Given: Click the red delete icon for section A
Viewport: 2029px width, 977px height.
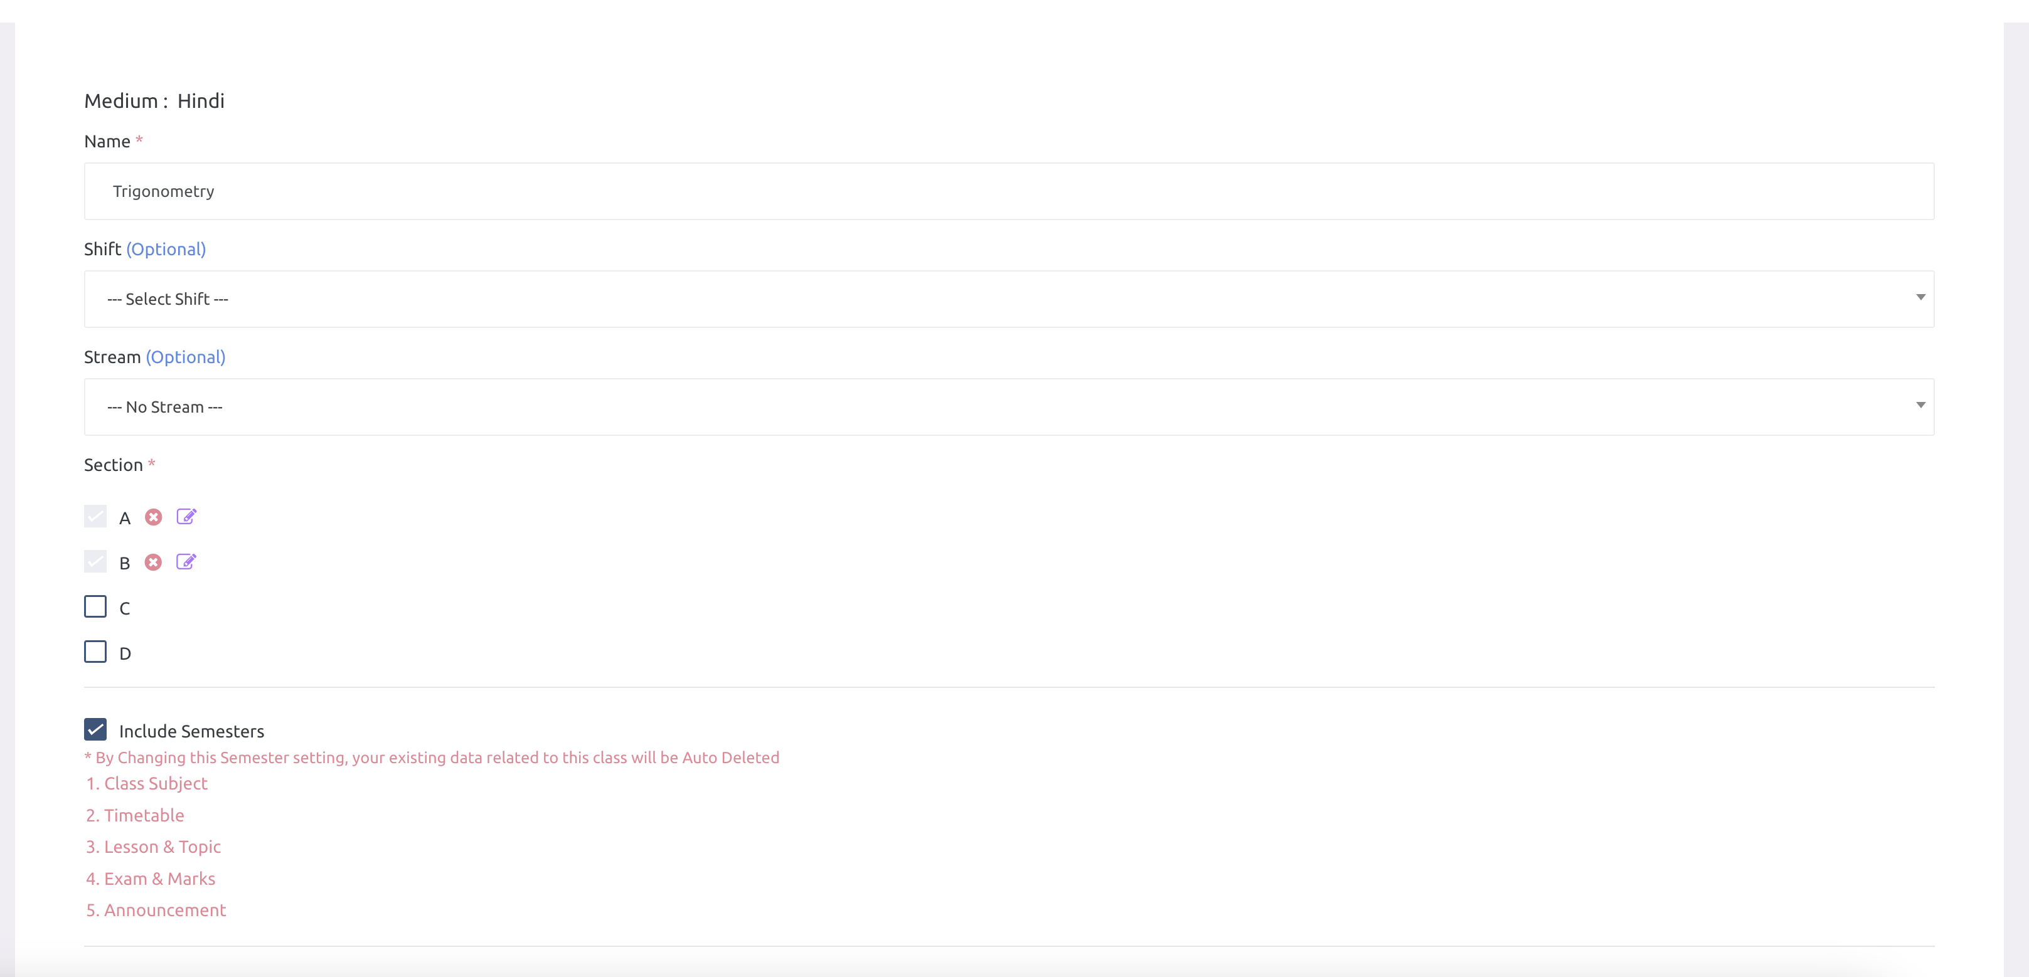Looking at the screenshot, I should [x=154, y=517].
